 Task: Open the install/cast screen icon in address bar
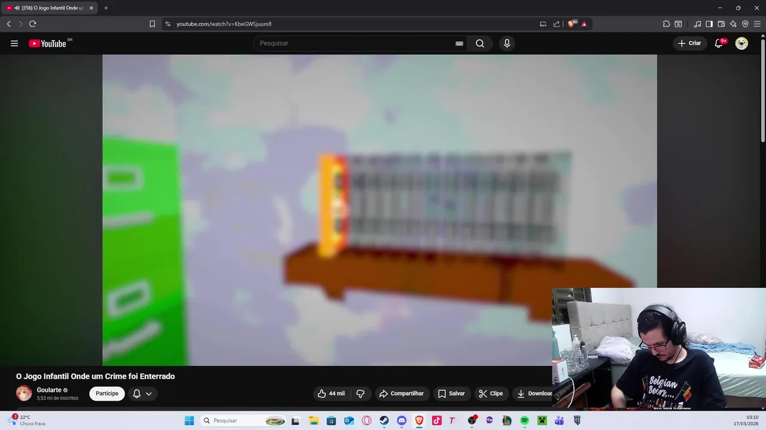click(x=543, y=24)
